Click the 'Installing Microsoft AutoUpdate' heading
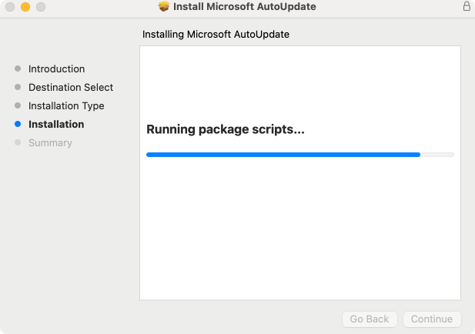 pyautogui.click(x=216, y=34)
